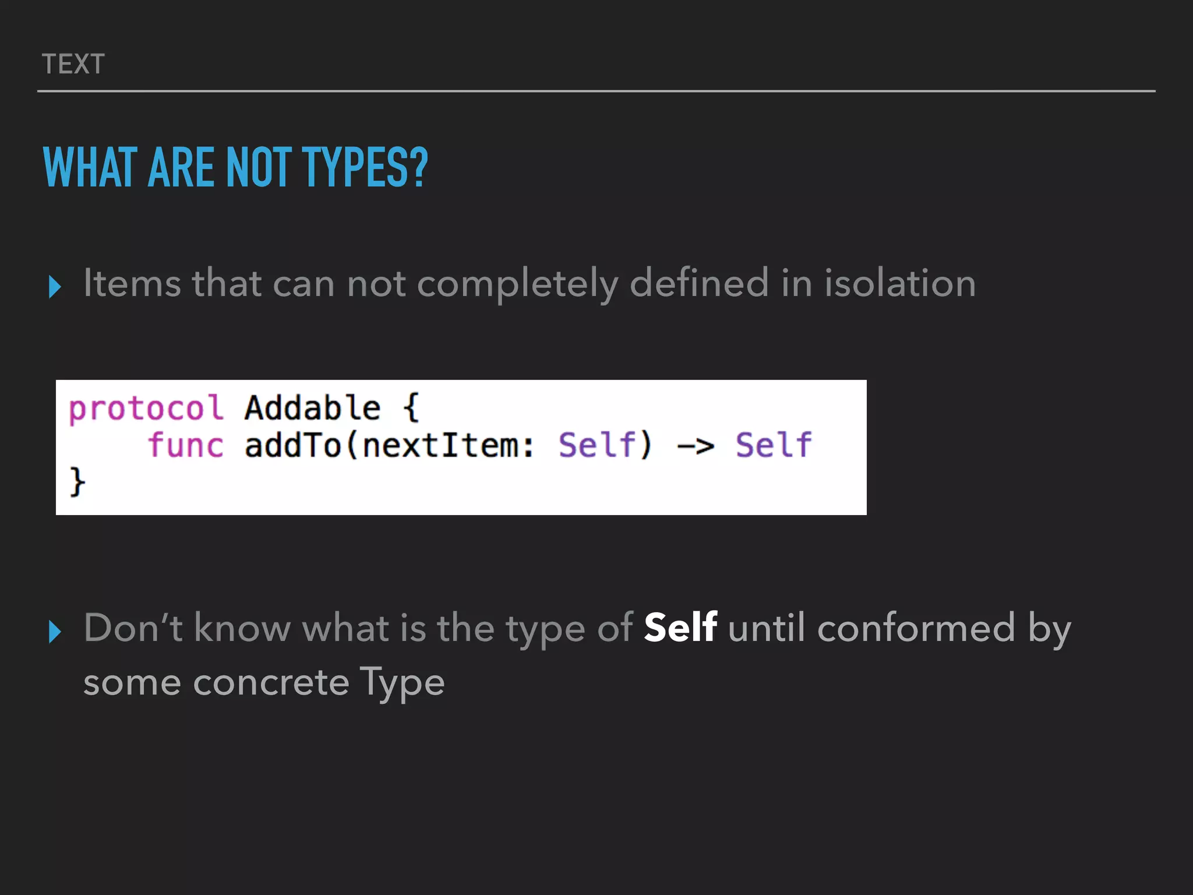Click the final purple "Self" return type
This screenshot has height=895, width=1193.
click(774, 446)
